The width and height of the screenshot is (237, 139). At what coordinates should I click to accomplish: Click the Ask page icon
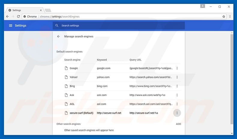point(66,95)
